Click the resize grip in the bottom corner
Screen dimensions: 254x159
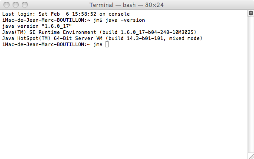pyautogui.click(x=251, y=156)
